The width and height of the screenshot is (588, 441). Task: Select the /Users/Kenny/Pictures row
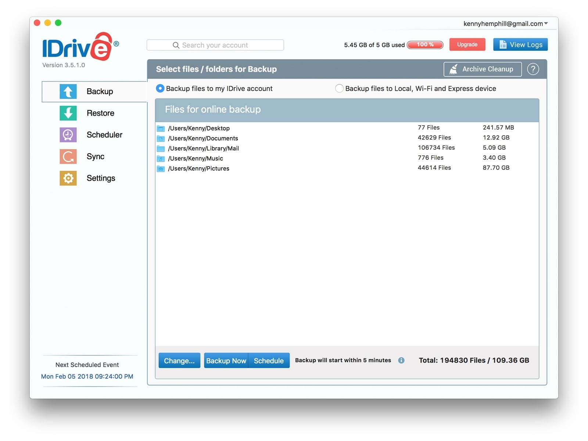pyautogui.click(x=347, y=168)
